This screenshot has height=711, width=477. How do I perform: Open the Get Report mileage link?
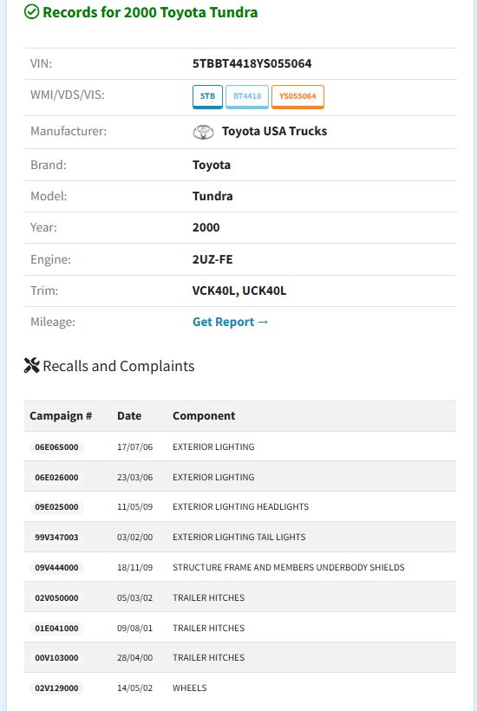[231, 322]
